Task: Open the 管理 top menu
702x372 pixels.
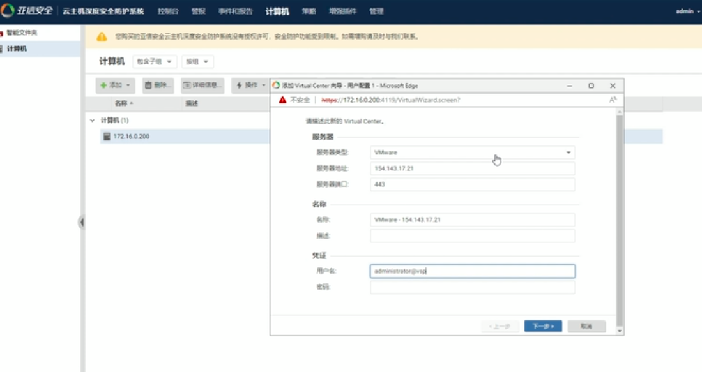Action: [376, 11]
